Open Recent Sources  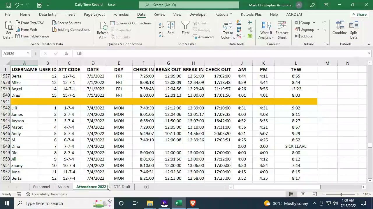click(66, 23)
